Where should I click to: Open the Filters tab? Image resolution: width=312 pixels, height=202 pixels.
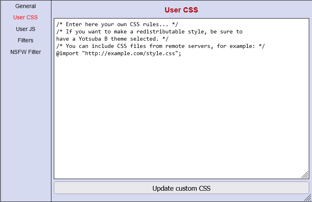pyautogui.click(x=25, y=40)
